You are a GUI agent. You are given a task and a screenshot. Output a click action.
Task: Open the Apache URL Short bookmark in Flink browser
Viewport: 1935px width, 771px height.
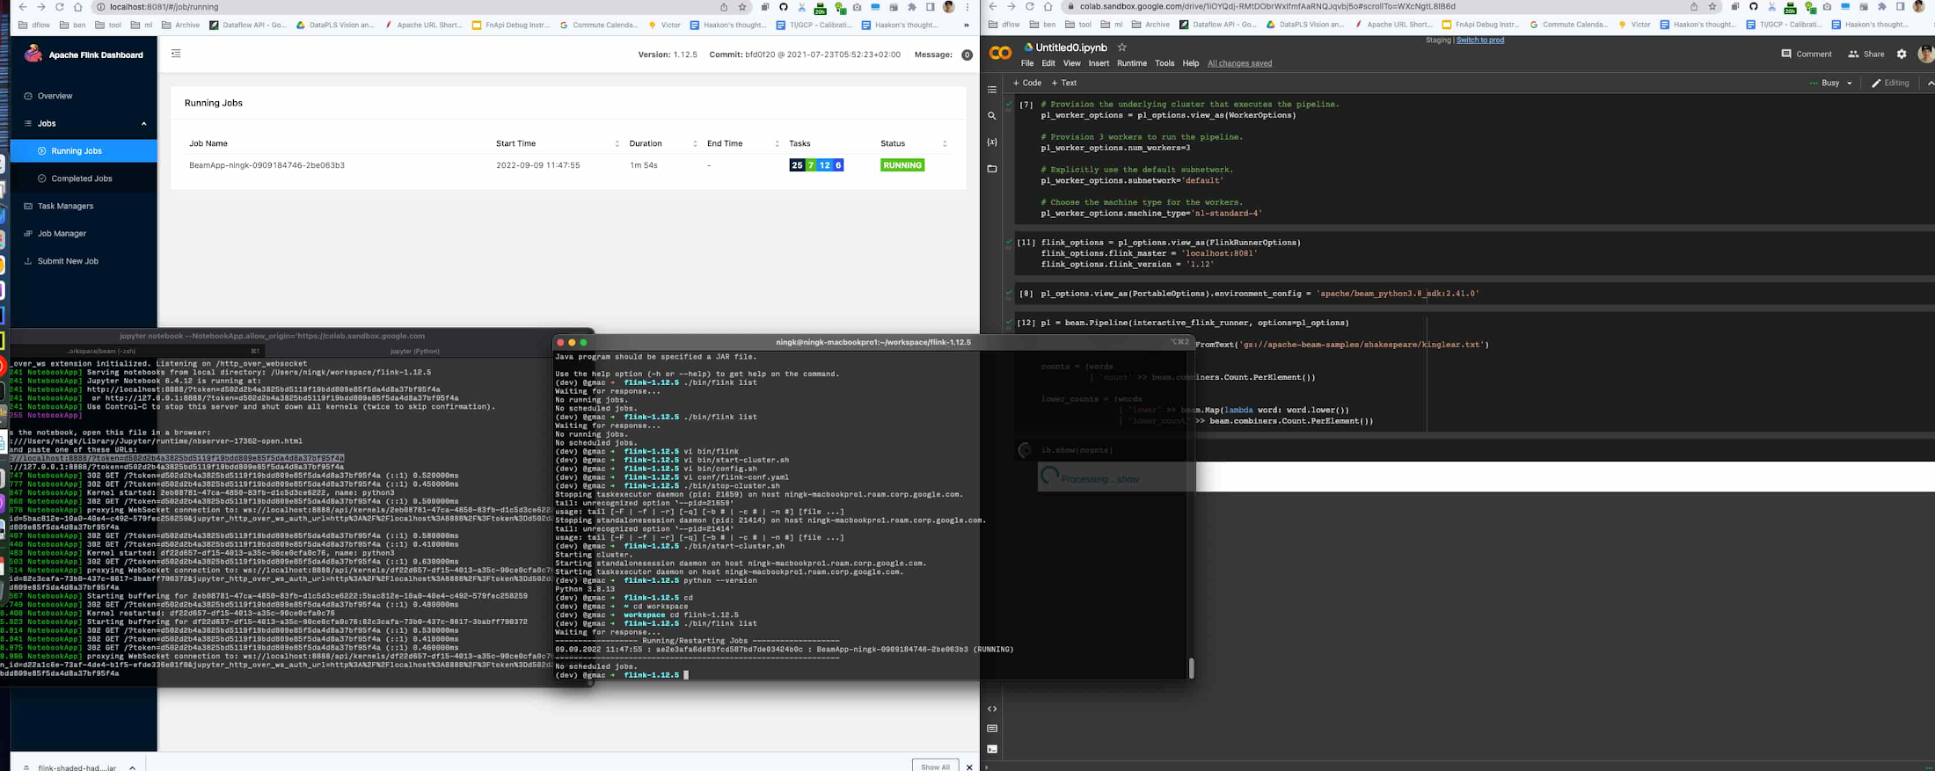click(x=423, y=25)
